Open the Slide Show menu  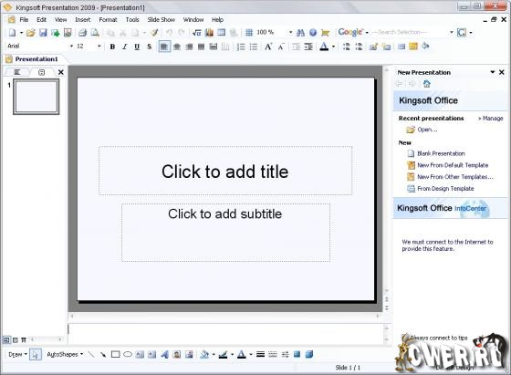(x=161, y=19)
